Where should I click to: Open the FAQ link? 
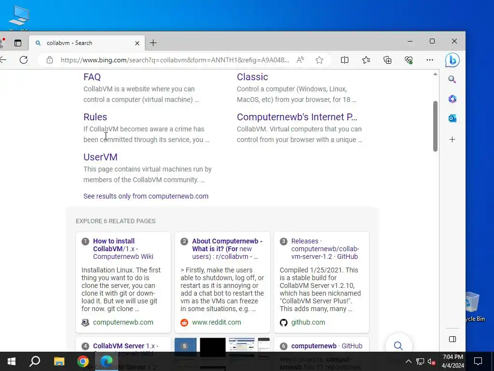point(92,77)
